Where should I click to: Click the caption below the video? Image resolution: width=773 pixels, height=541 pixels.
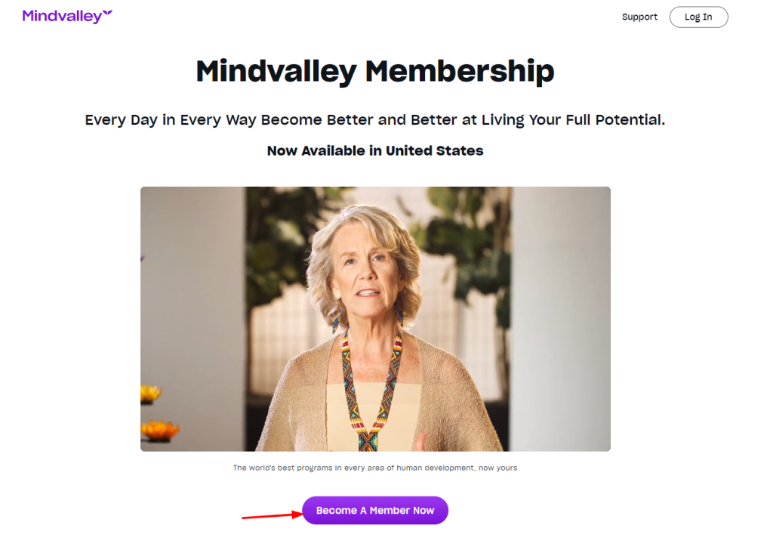tap(374, 468)
